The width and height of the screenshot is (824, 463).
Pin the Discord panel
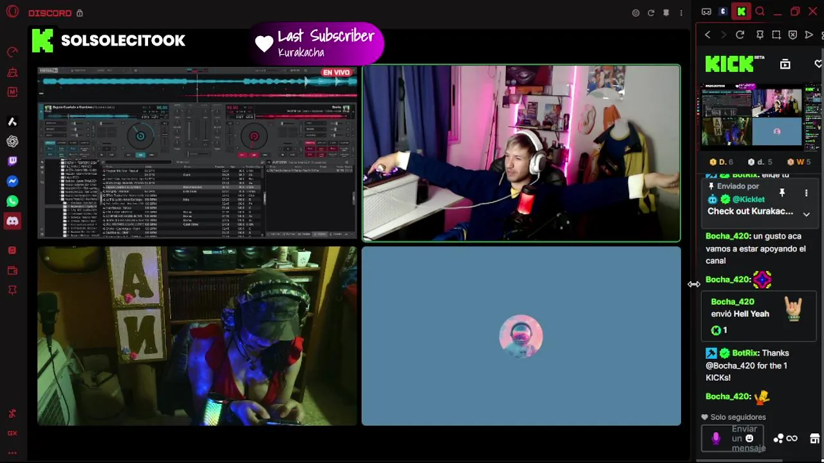point(666,13)
